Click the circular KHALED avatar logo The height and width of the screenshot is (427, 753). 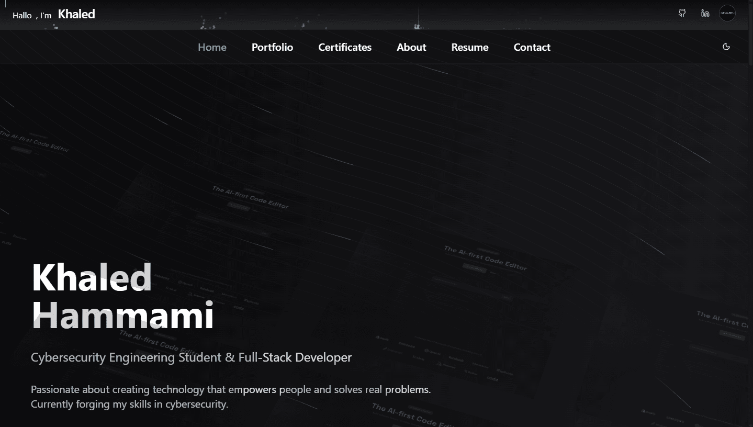point(727,13)
